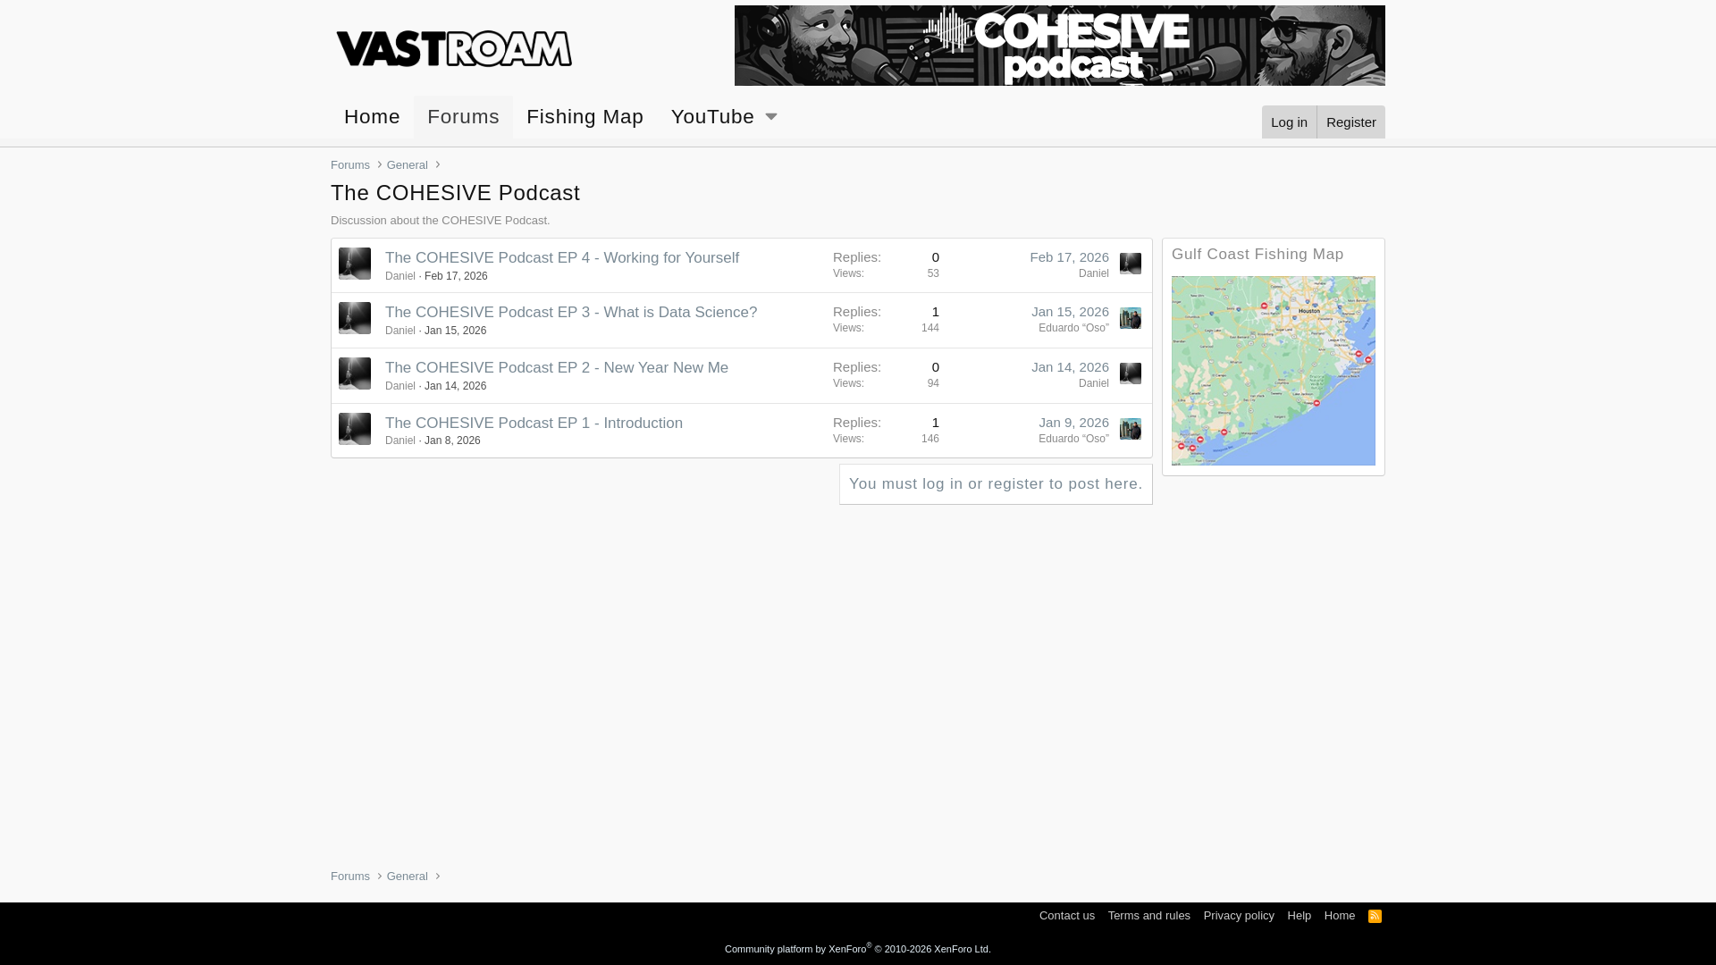
Task: Expand the YouTube dropdown arrow
Action: [771, 117]
